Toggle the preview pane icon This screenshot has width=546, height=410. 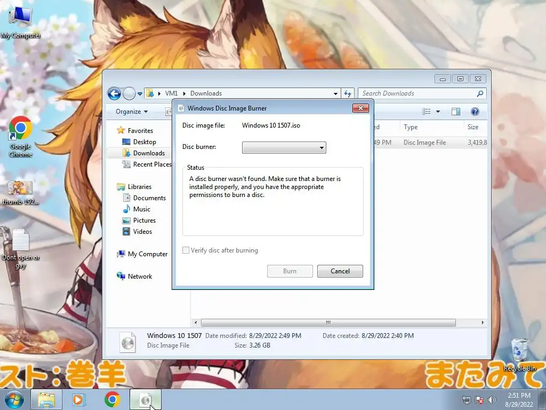click(456, 112)
